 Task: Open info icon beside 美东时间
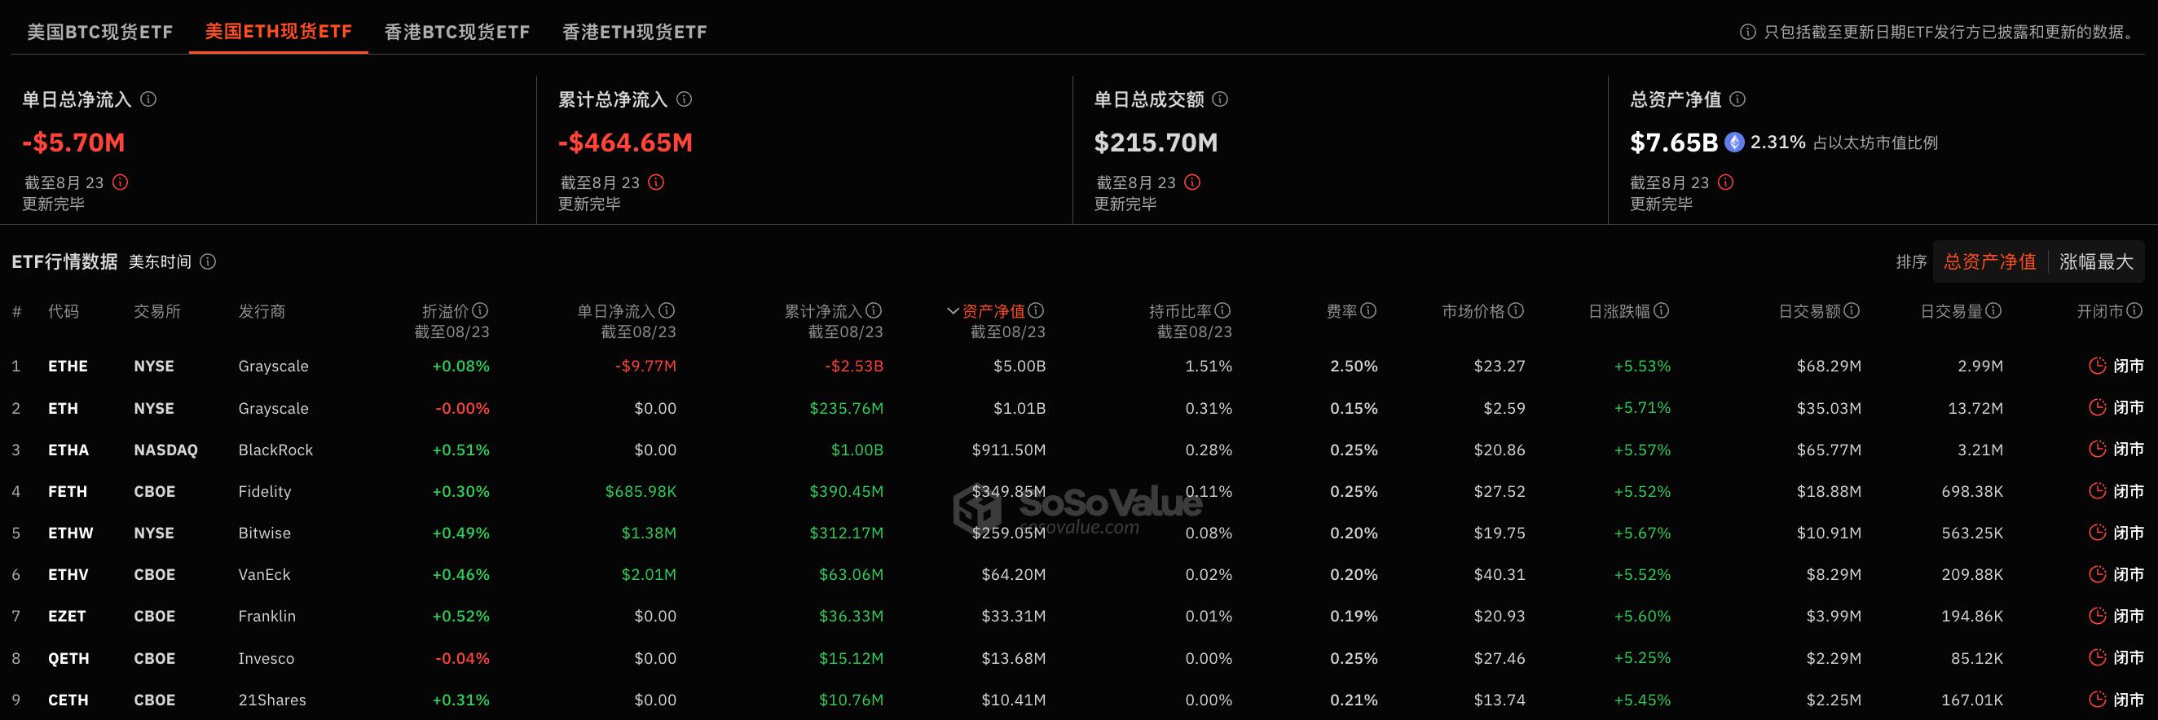(208, 261)
